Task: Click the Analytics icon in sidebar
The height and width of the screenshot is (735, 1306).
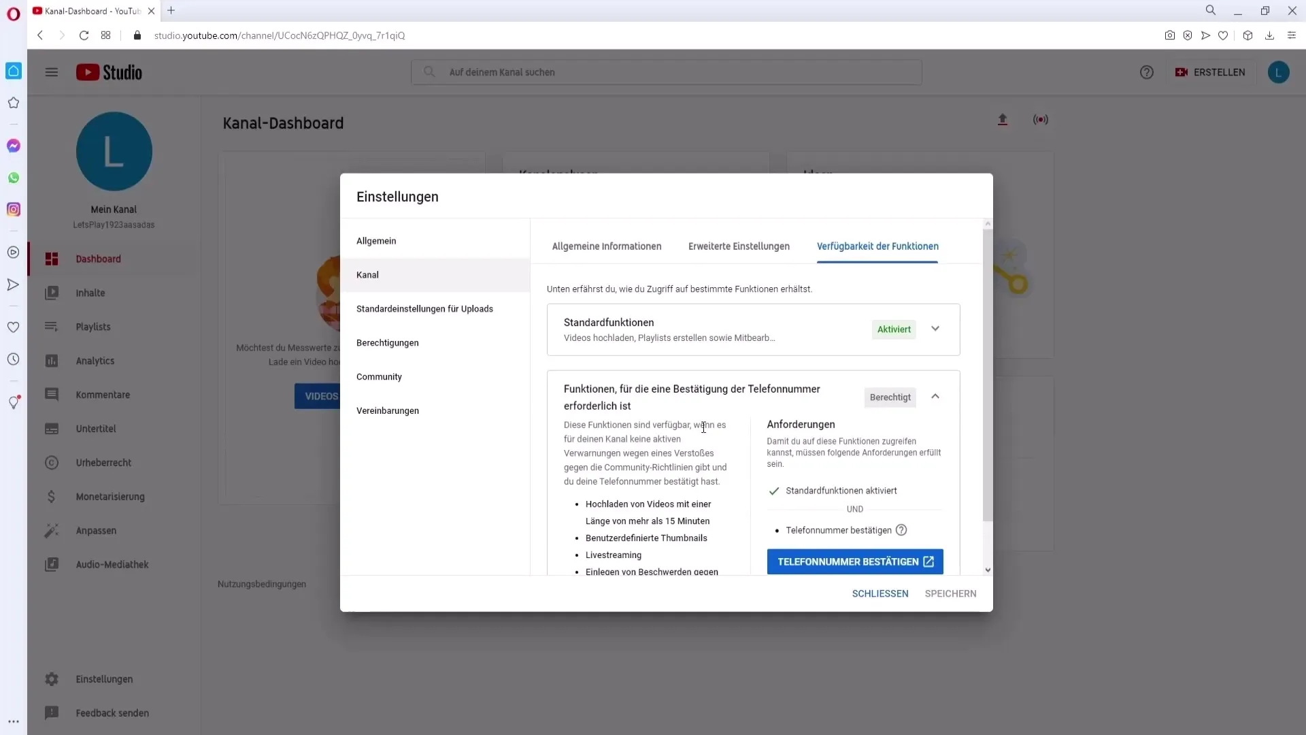Action: pyautogui.click(x=51, y=360)
